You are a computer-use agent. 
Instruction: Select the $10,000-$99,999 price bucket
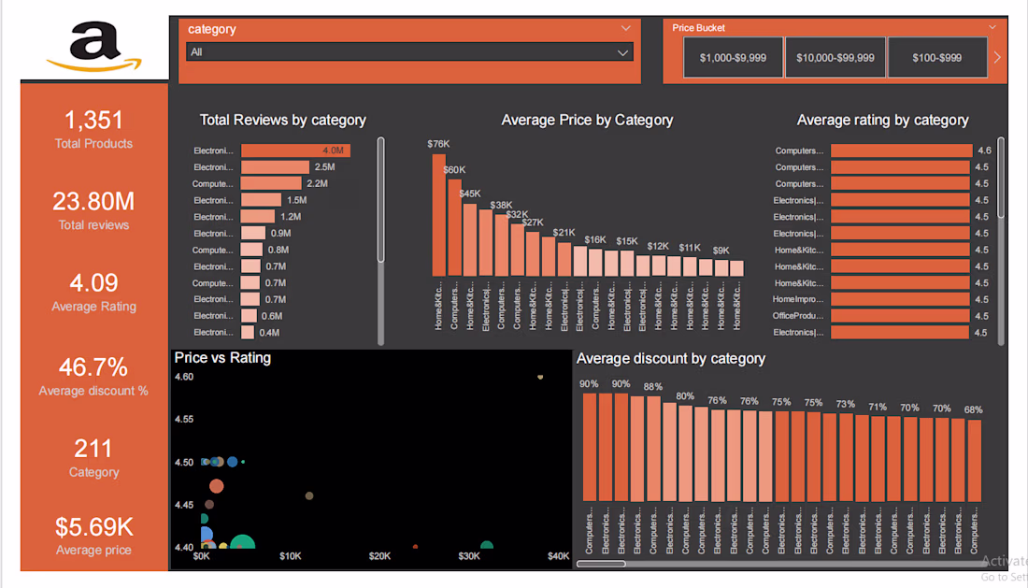coord(835,58)
